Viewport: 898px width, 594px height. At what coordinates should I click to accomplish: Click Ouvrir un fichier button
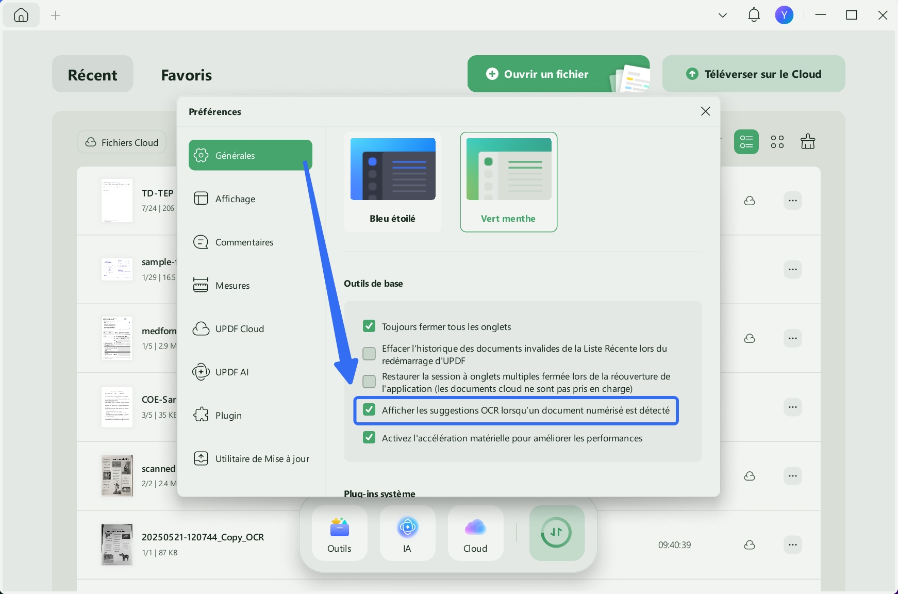pos(558,74)
